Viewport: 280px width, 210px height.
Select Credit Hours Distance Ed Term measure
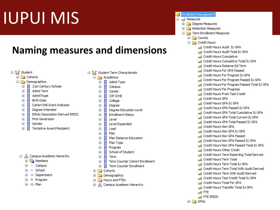click(225, 66)
